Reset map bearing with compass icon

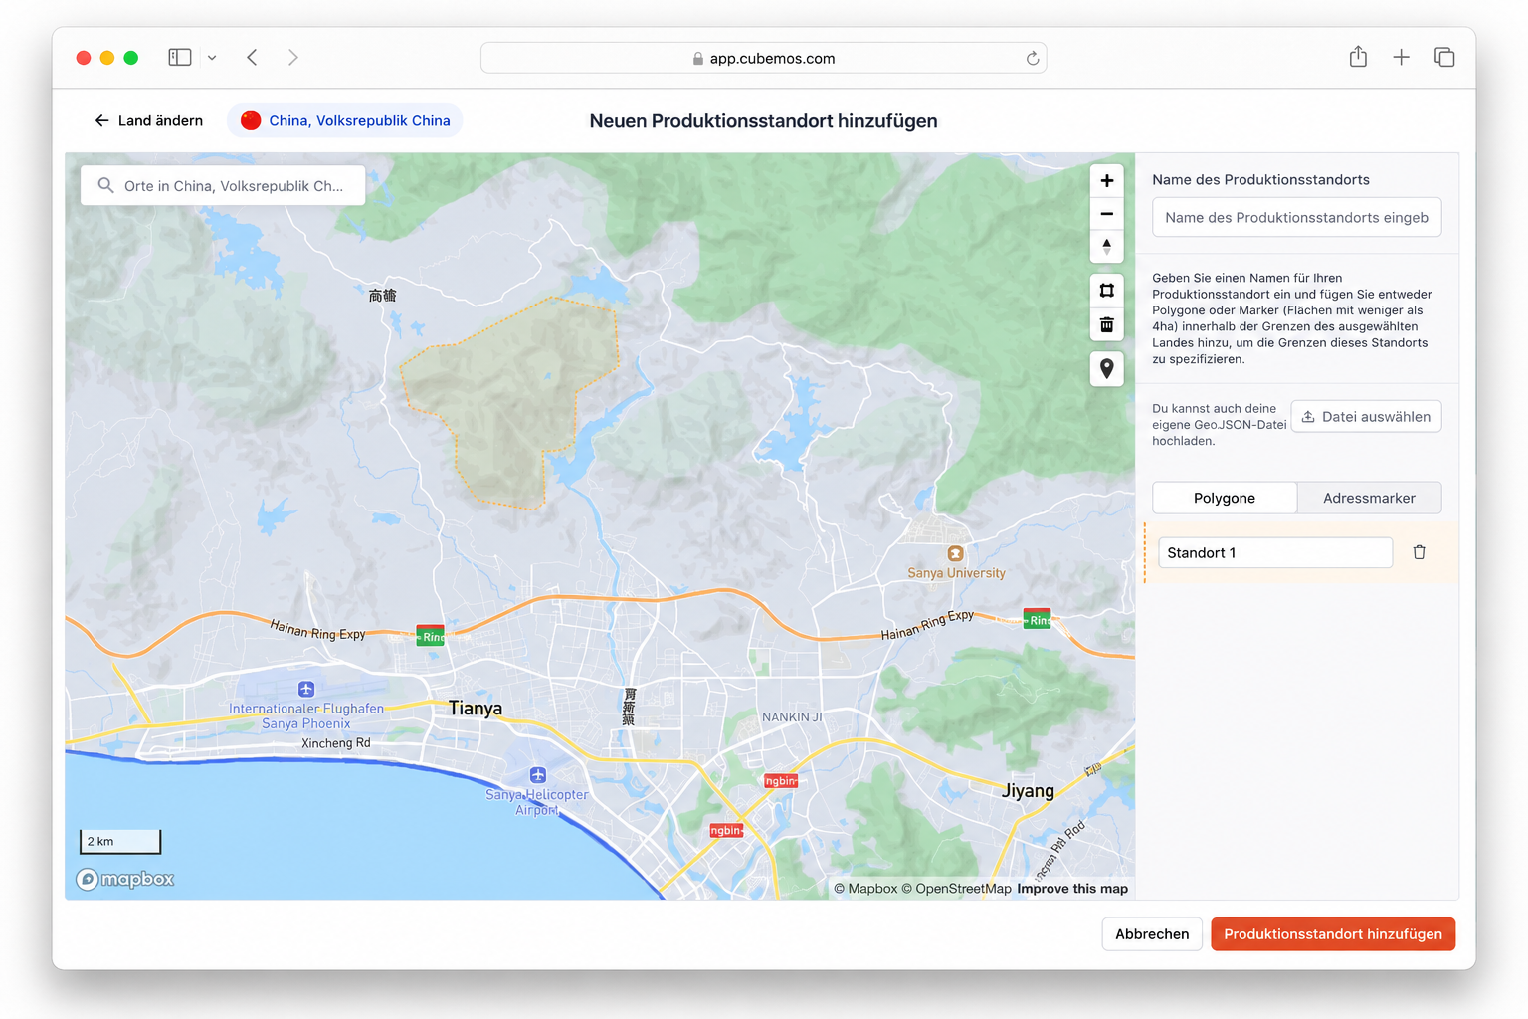(x=1106, y=246)
